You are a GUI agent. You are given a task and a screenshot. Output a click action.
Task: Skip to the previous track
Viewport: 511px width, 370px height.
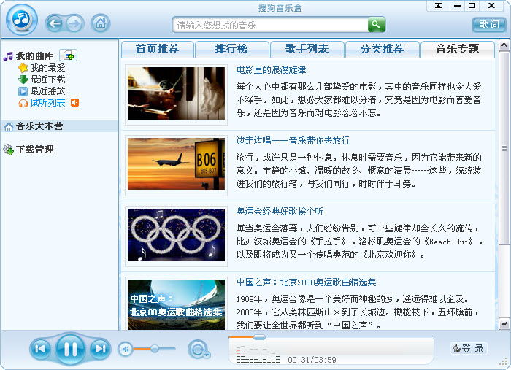coord(40,349)
